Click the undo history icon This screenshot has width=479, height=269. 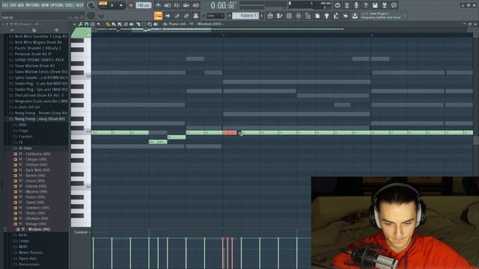point(338,5)
